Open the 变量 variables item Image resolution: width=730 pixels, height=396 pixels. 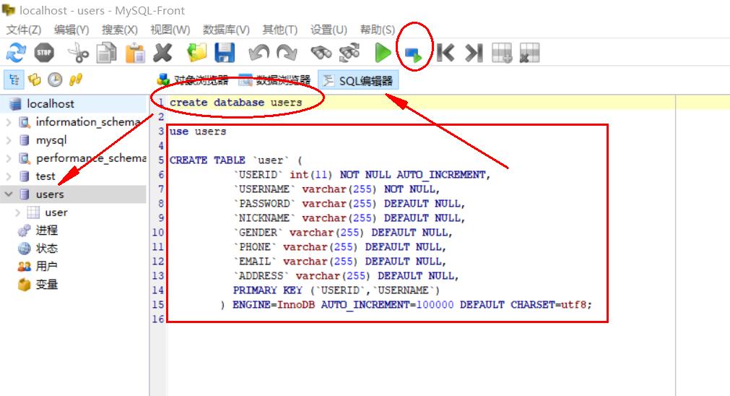click(46, 284)
